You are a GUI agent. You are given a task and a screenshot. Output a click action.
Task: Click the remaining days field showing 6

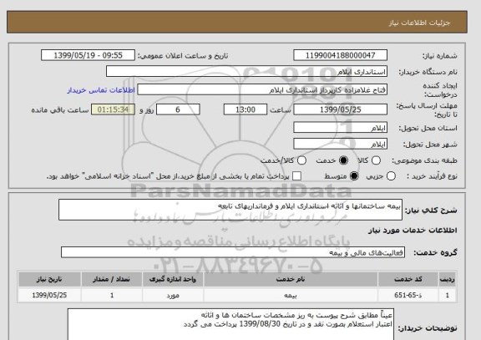(x=178, y=109)
